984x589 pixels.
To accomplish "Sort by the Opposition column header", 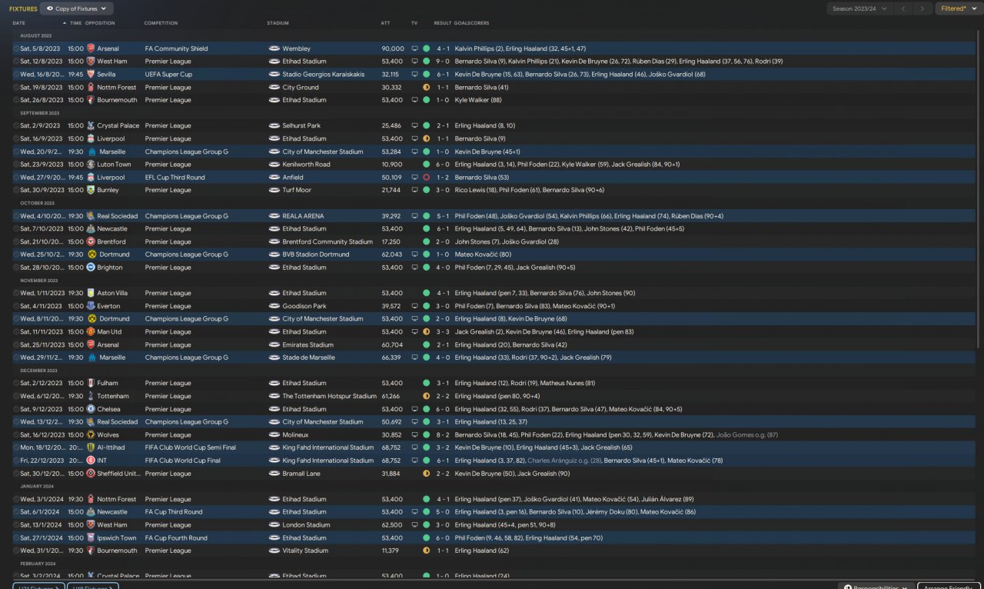I will [100, 23].
